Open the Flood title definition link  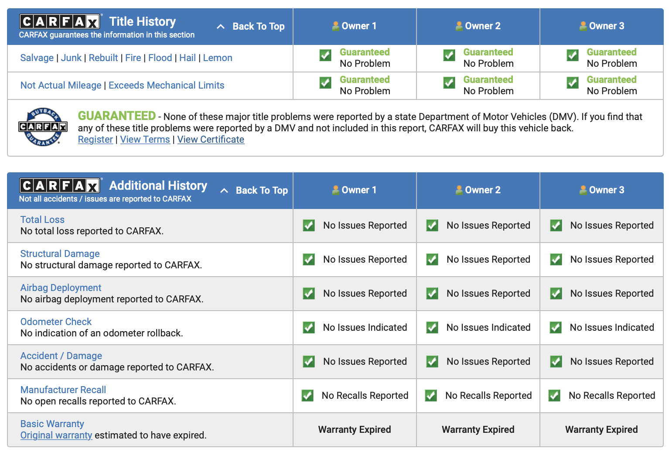pyautogui.click(x=160, y=58)
